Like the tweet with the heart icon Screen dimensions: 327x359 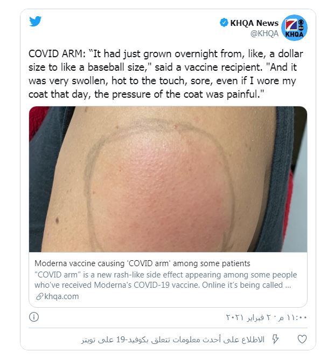click(x=302, y=339)
